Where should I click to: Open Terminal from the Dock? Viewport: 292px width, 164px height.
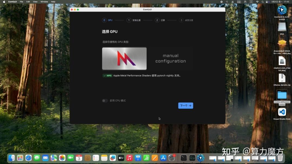(184, 158)
